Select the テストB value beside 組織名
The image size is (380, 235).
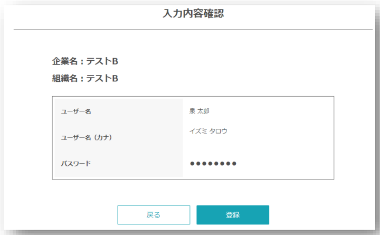pyautogui.click(x=102, y=78)
